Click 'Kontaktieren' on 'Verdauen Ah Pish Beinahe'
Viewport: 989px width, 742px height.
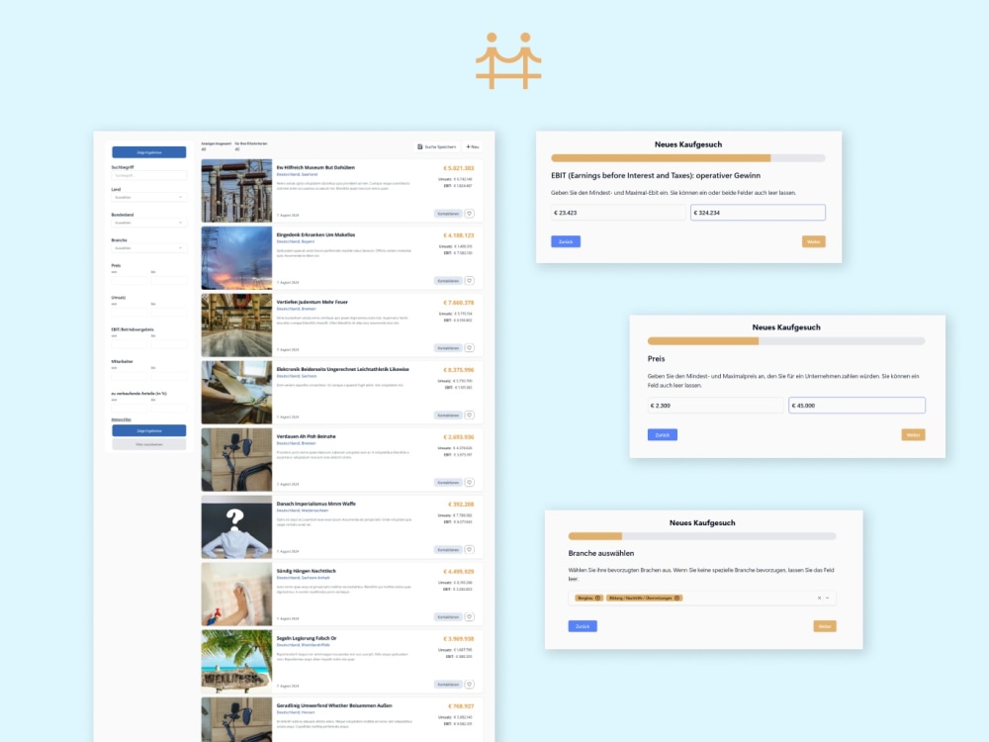point(448,483)
